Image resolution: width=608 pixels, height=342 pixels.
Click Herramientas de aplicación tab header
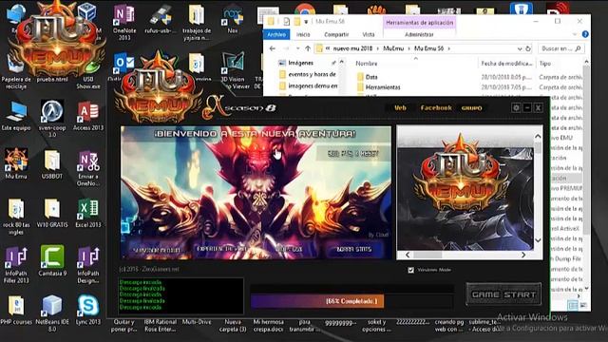(x=420, y=23)
